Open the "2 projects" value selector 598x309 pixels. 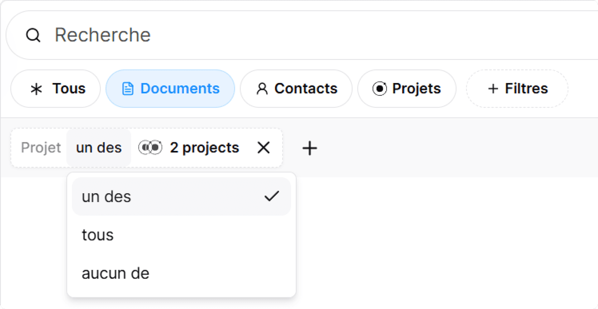pyautogui.click(x=204, y=148)
